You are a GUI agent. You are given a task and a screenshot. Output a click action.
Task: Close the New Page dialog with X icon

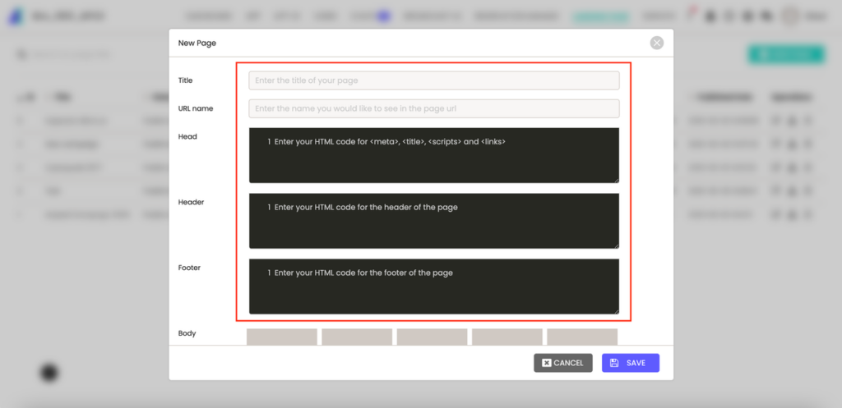coord(656,43)
